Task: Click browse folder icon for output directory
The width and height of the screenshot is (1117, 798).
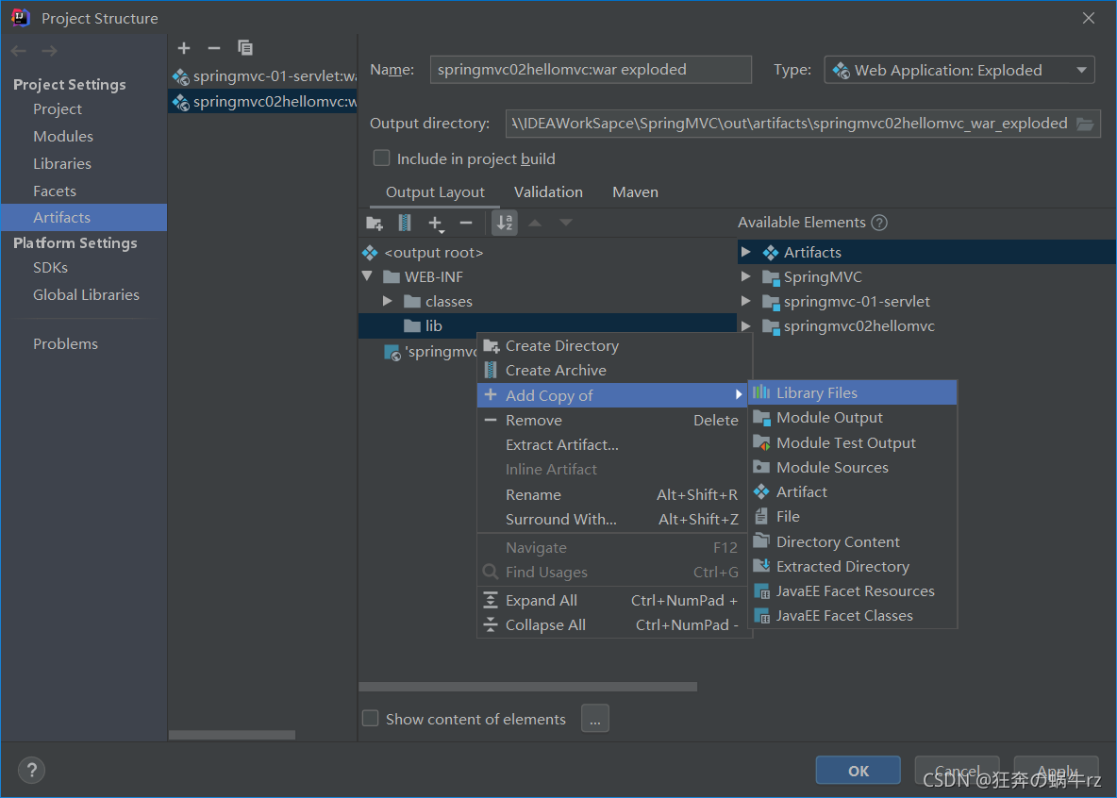Action: tap(1085, 124)
